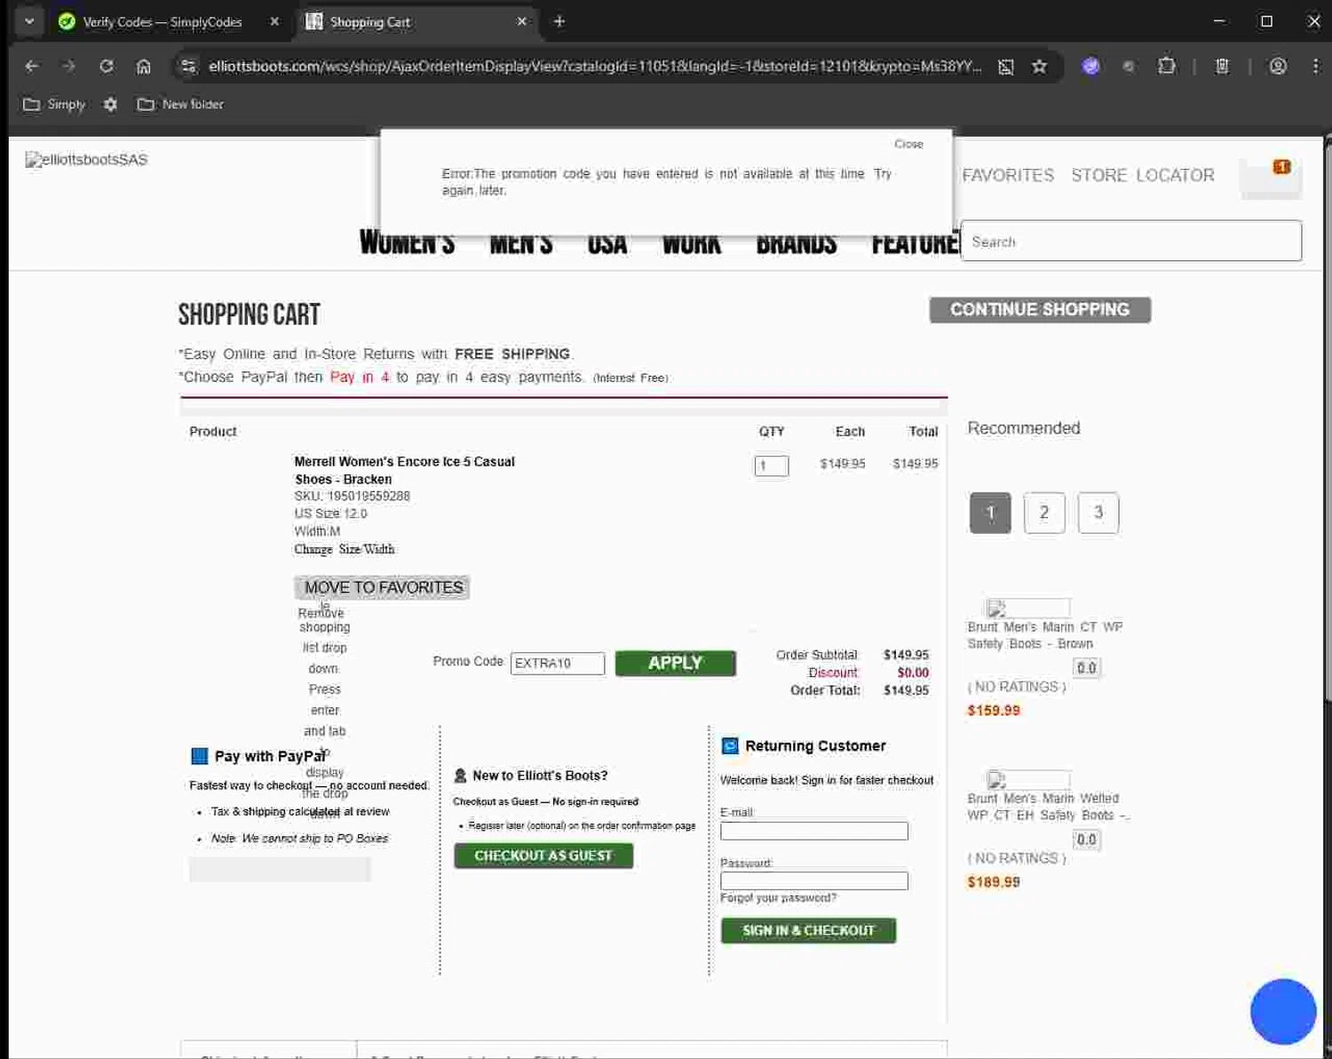Click the Brunt Marin Welted boots thumbnail

pos(1028,780)
